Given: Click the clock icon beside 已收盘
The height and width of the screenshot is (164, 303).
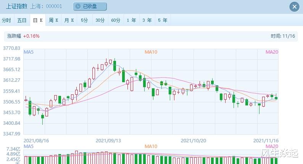Looking at the screenshot, I should coord(78,6).
